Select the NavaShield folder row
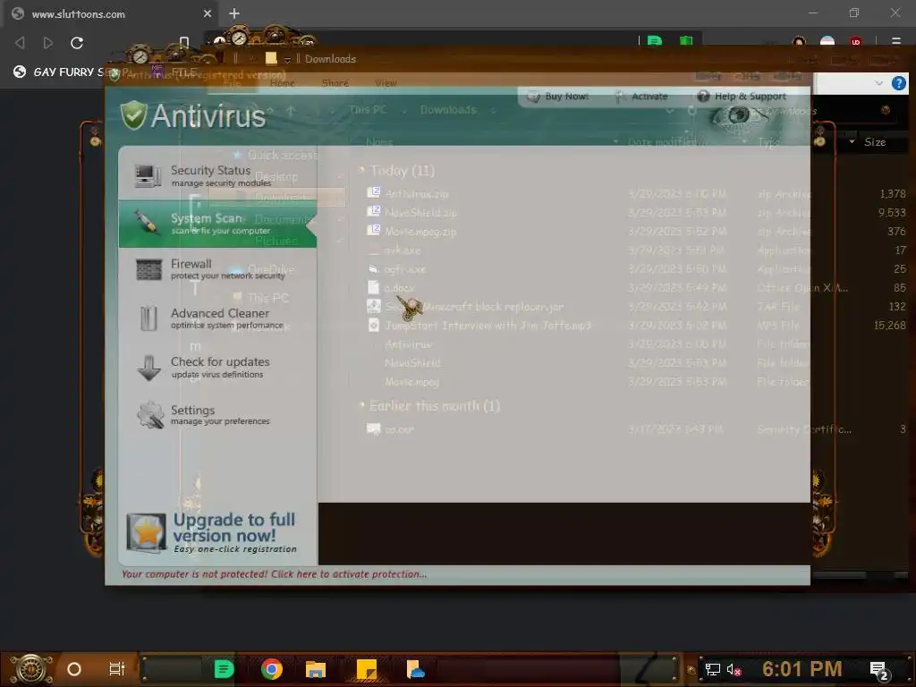This screenshot has width=916, height=687. coord(636,363)
